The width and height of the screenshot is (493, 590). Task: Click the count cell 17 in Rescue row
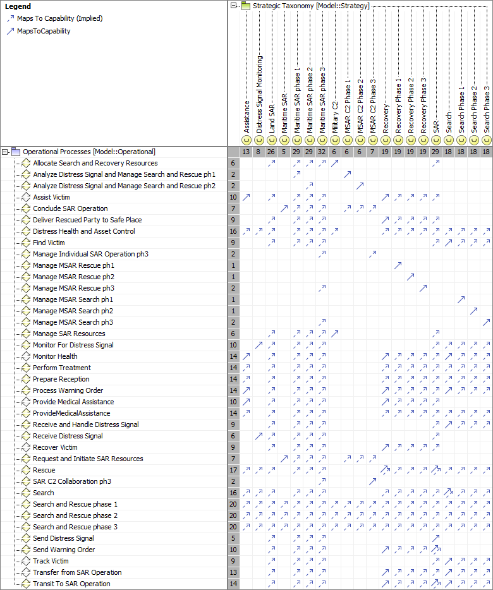[x=233, y=470]
